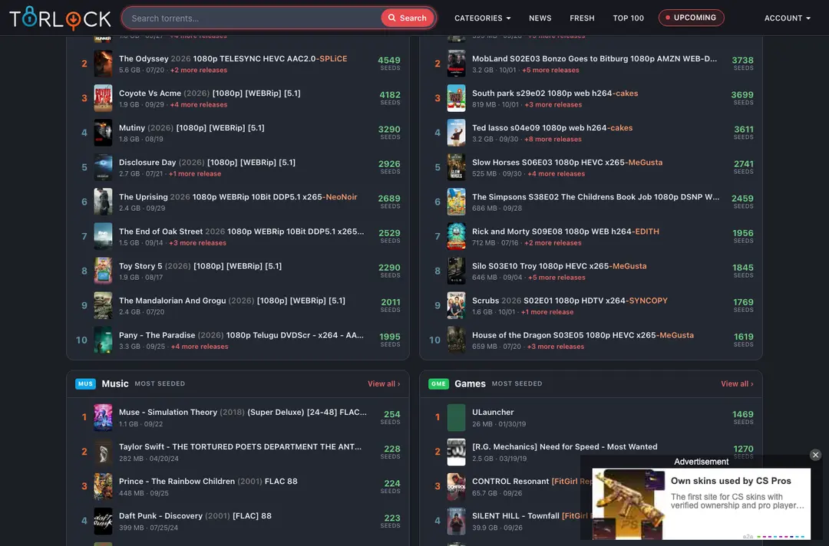
Task: Open the Torlock logo home link
Action: click(x=61, y=18)
